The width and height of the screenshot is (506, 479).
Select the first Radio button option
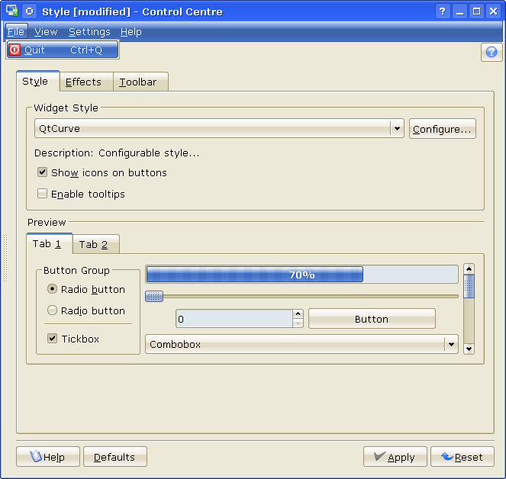[x=52, y=288]
